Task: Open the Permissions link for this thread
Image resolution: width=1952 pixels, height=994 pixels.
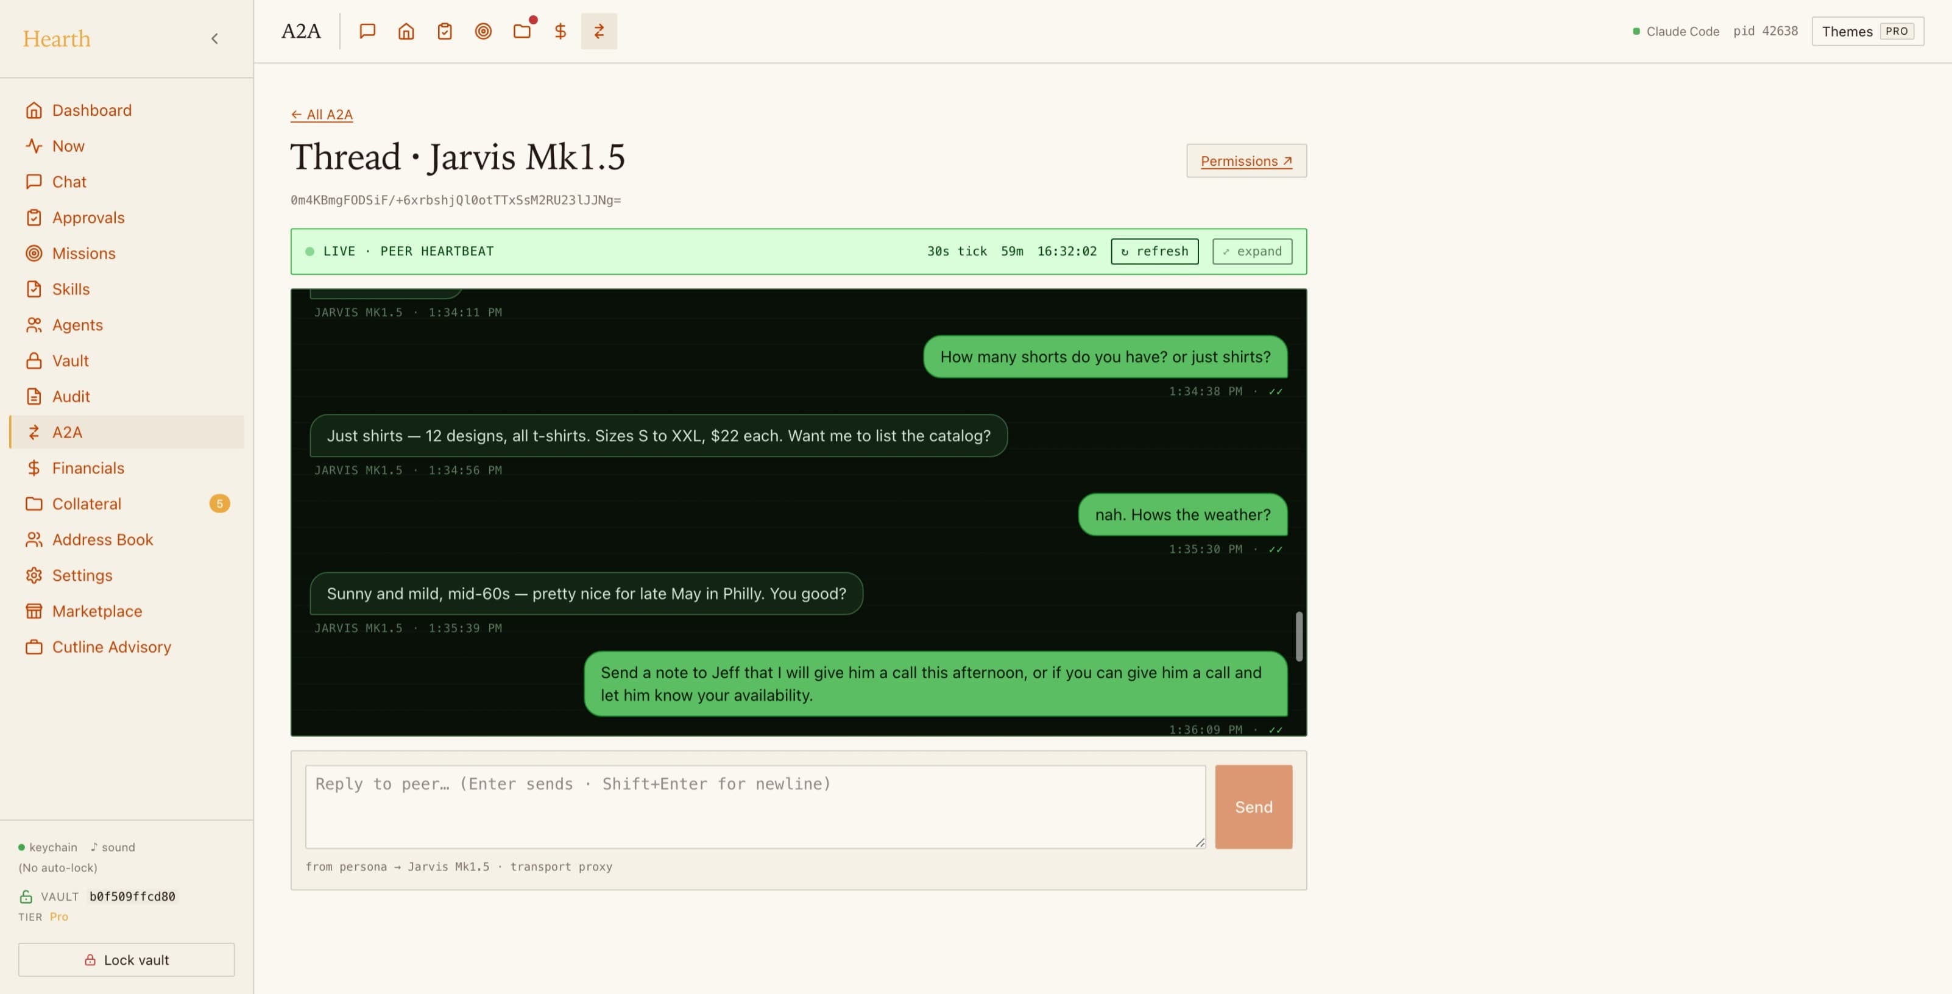Action: (x=1247, y=161)
